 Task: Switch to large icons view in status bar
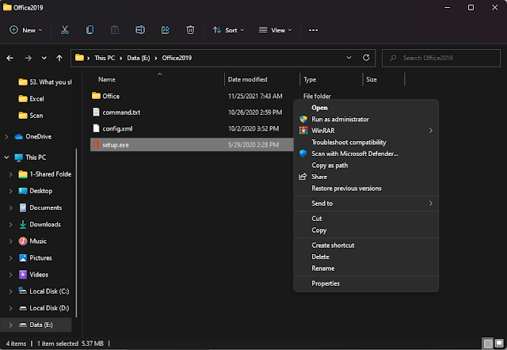click(x=499, y=343)
